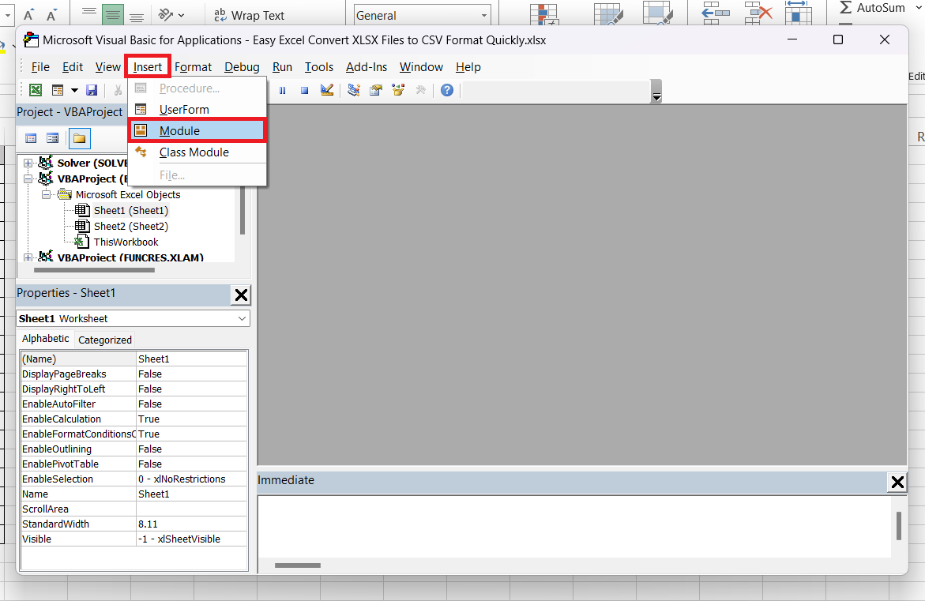Open the Edit menu

coord(73,67)
